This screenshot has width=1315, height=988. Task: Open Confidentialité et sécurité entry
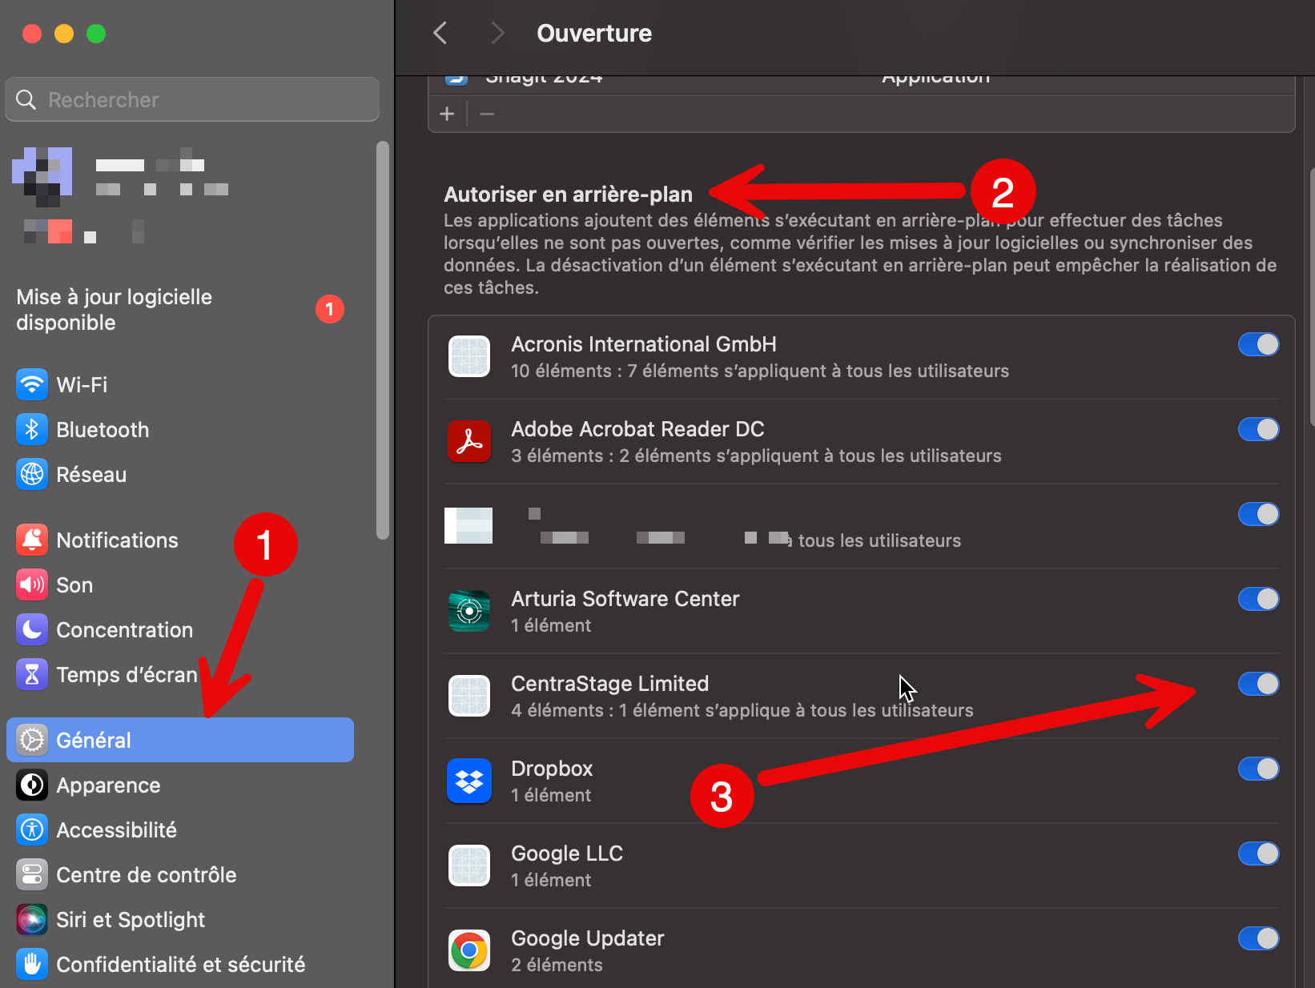point(180,965)
